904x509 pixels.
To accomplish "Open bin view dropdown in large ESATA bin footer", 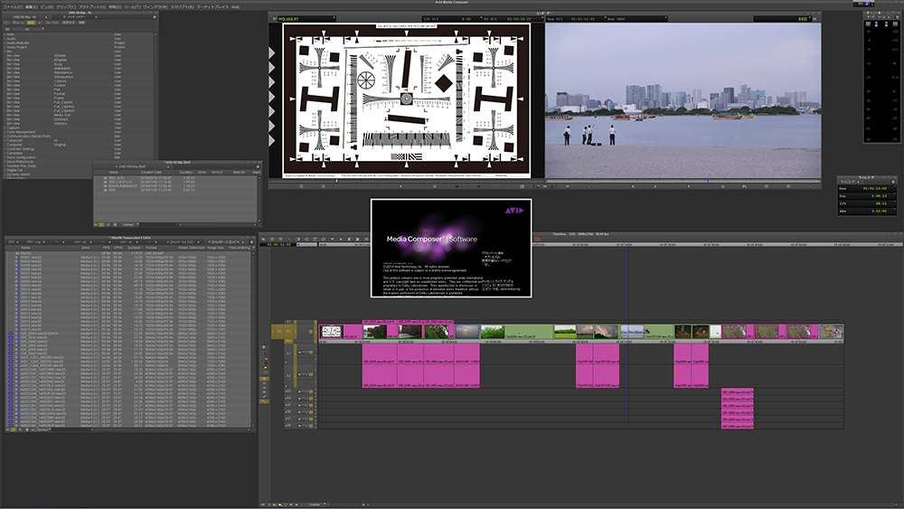I will click(41, 429).
